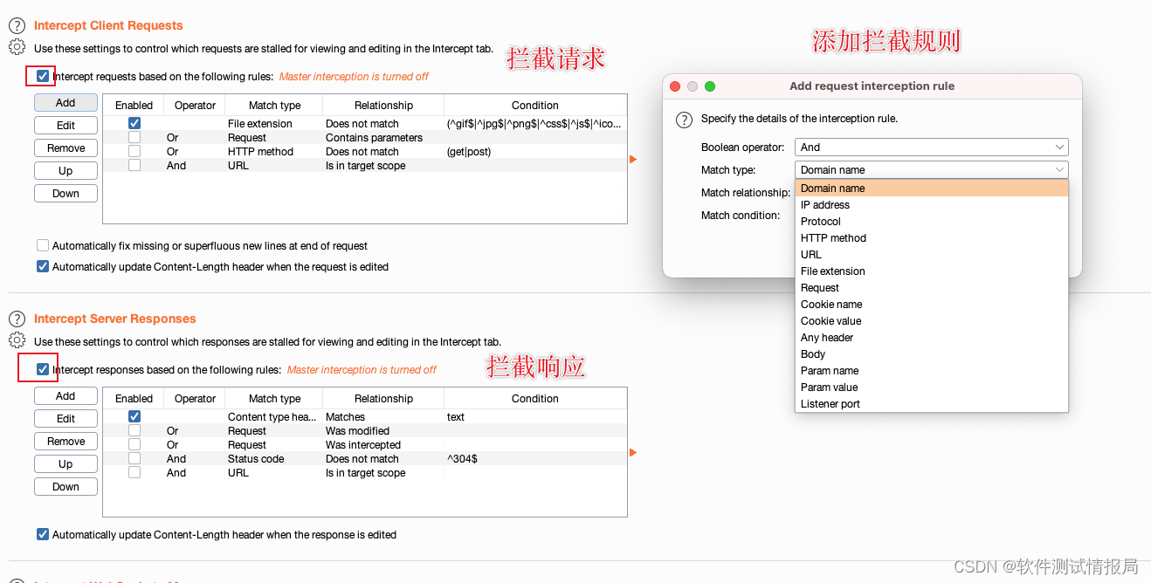Remove selected request interception rule

[65, 148]
